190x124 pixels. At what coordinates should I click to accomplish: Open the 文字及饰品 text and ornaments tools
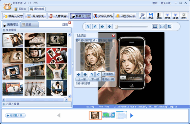(103, 16)
